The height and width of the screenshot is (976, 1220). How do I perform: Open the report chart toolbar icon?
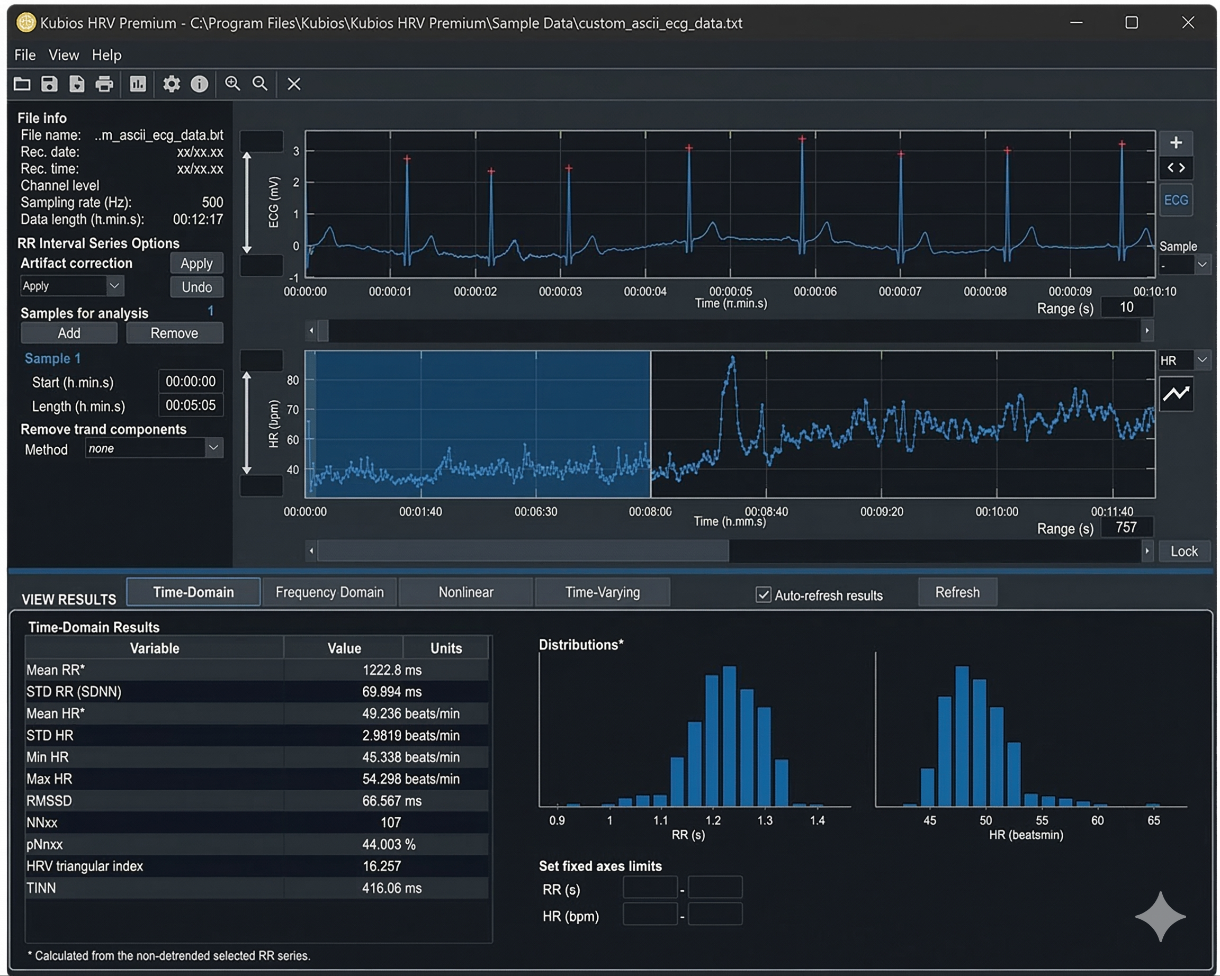[x=138, y=84]
